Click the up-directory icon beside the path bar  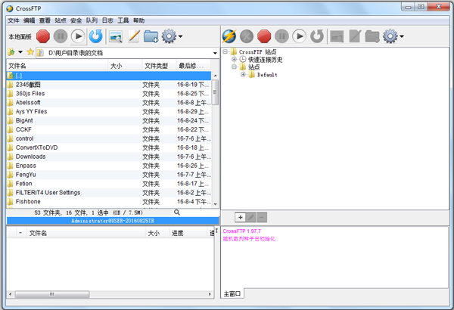(11, 52)
